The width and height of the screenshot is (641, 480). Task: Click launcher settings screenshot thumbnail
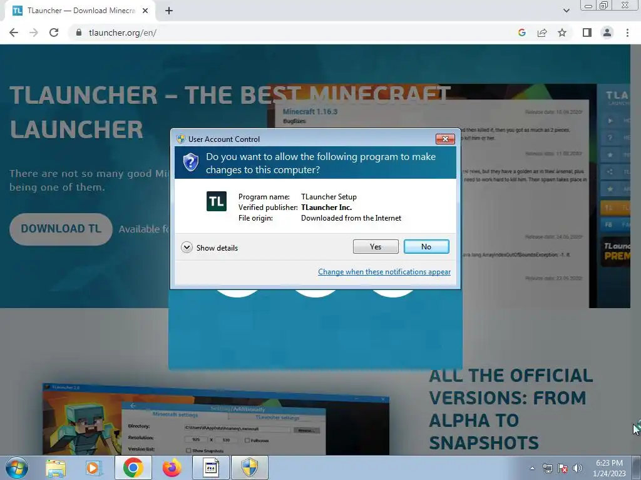(216, 419)
